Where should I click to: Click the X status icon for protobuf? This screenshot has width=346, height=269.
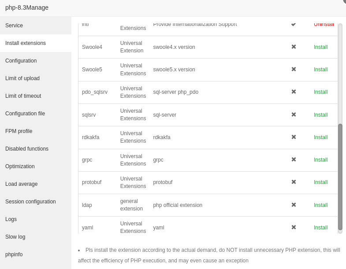coord(294,182)
